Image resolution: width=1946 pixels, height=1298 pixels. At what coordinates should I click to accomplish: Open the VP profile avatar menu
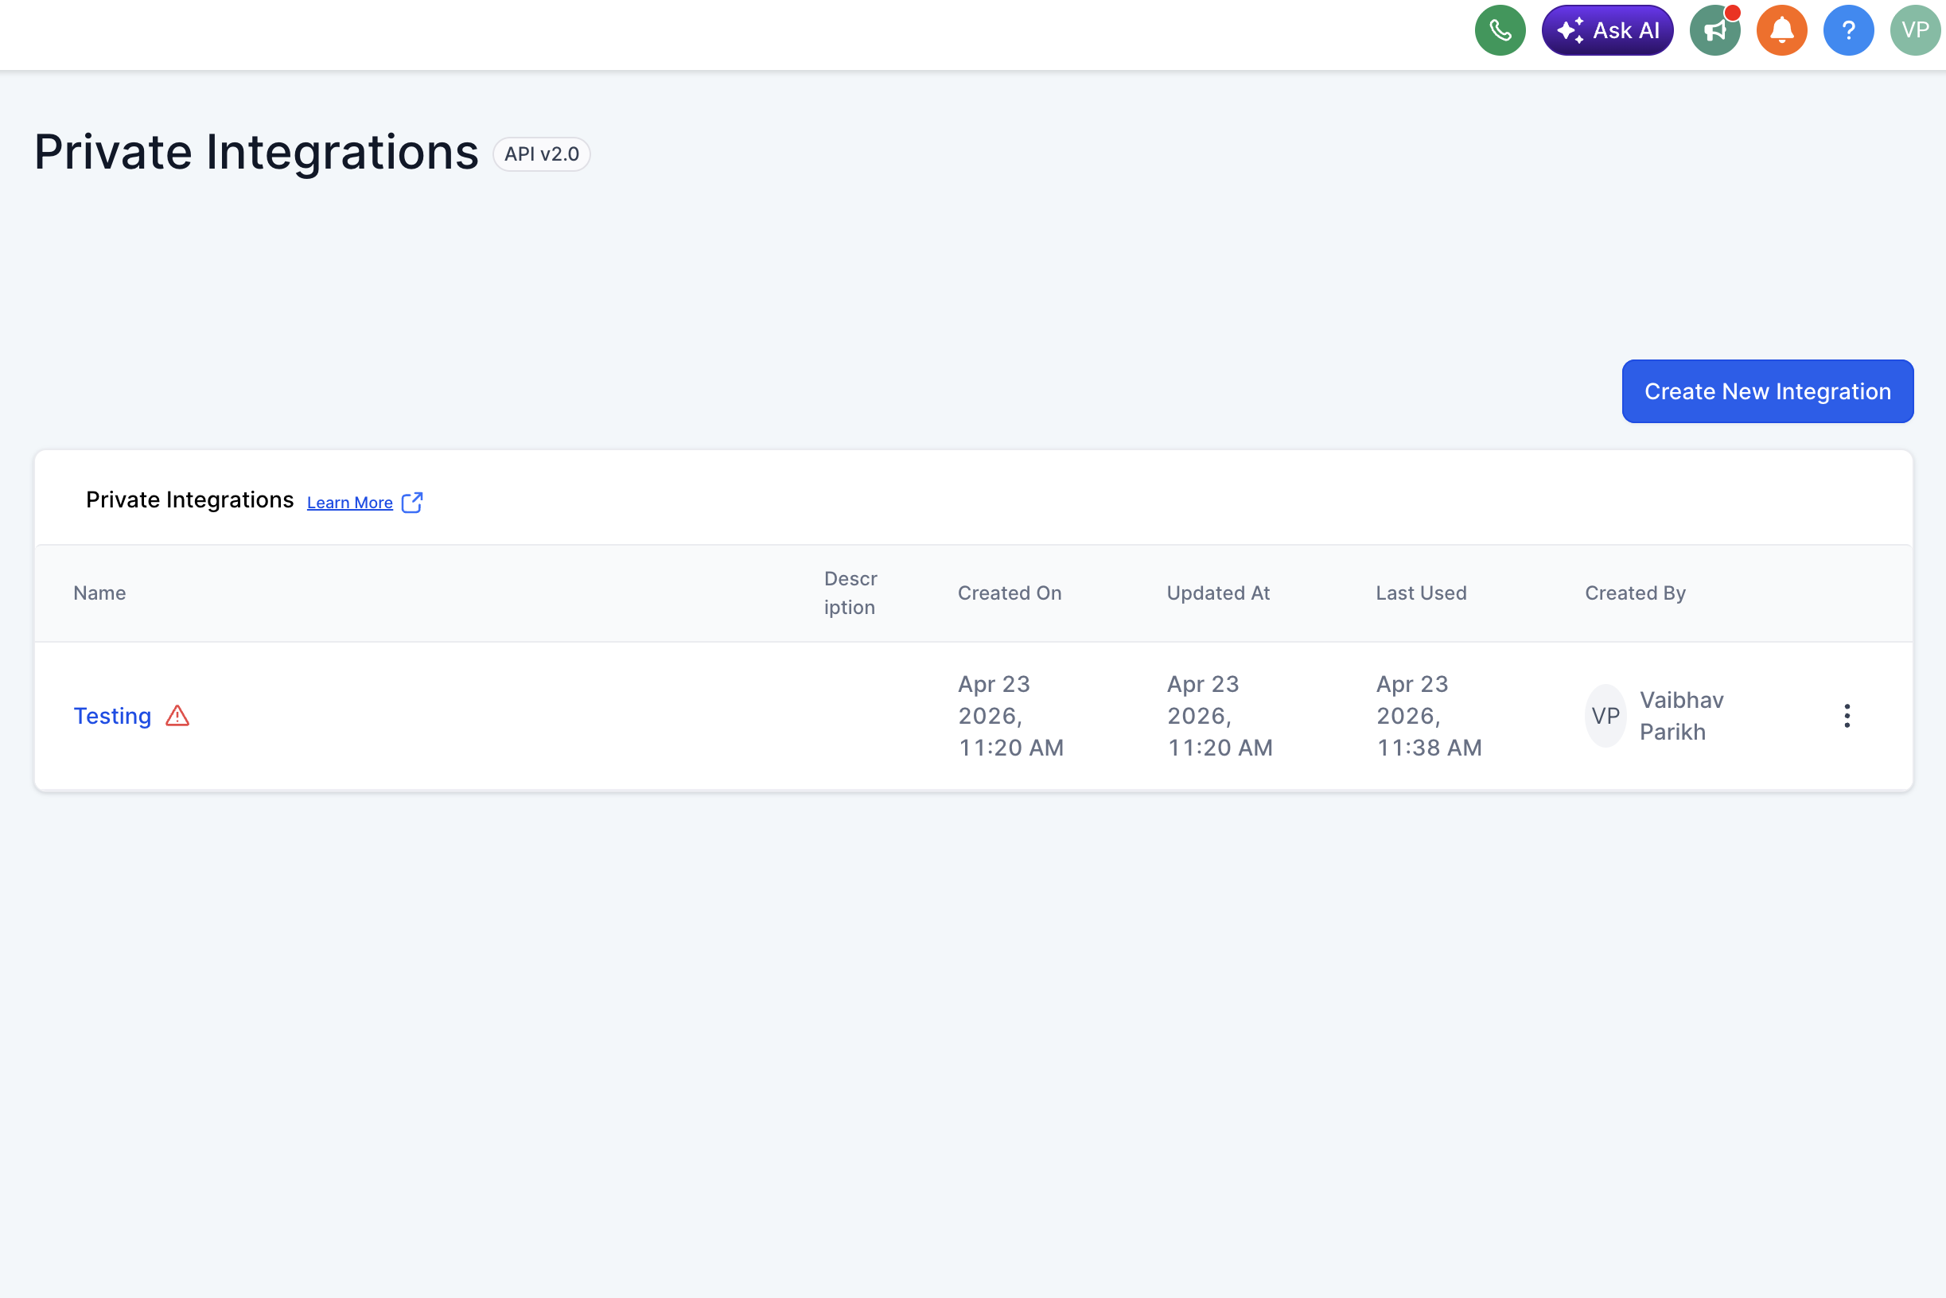(x=1914, y=31)
